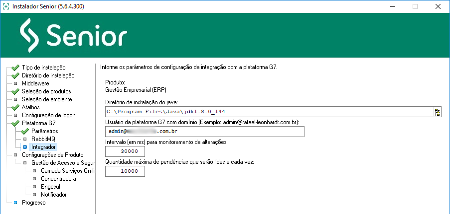Click 'Diretório de instalação do java:' label
This screenshot has width=450, height=214.
coord(142,102)
